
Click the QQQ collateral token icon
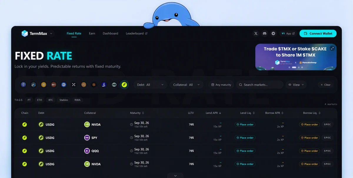click(x=87, y=151)
